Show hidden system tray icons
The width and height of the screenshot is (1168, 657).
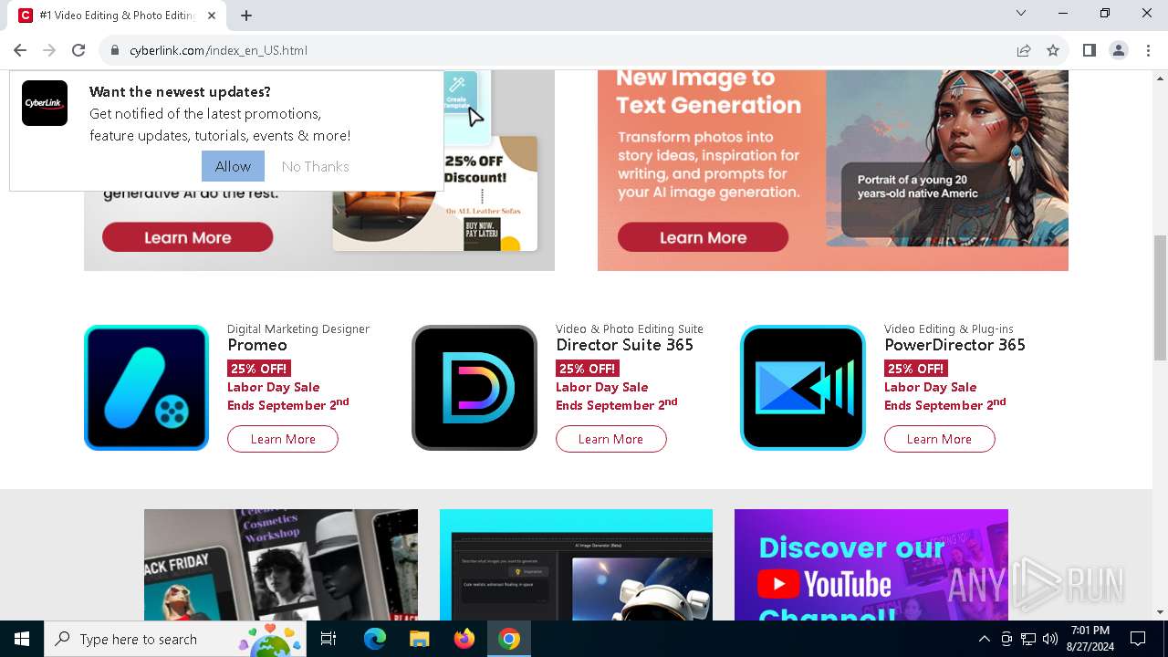(984, 639)
